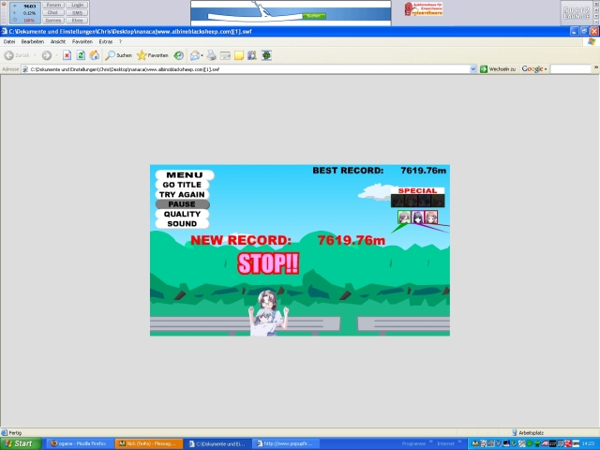Expand the links toolbar chevron

596,67
